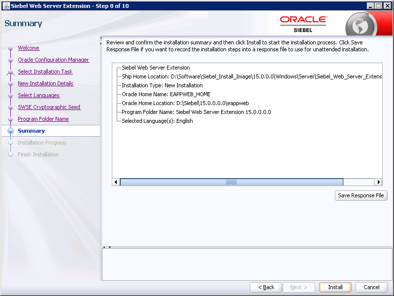The image size is (394, 296).
Task: Open the Welcome step link
Action: point(29,48)
